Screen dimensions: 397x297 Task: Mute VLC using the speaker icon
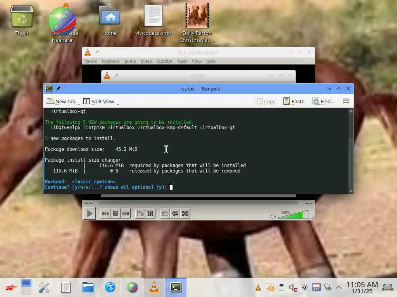click(273, 217)
